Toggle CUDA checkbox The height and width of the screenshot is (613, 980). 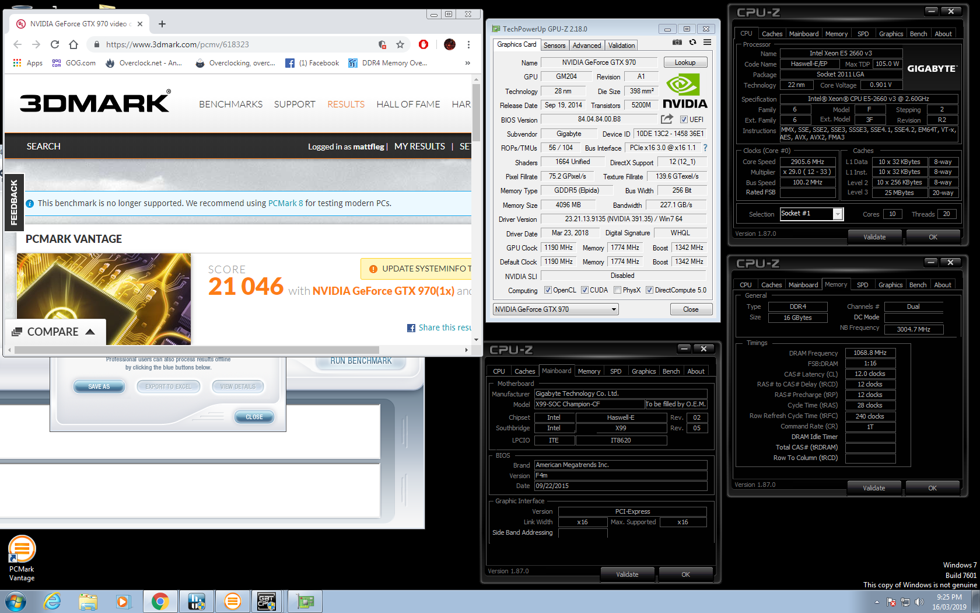pyautogui.click(x=584, y=290)
